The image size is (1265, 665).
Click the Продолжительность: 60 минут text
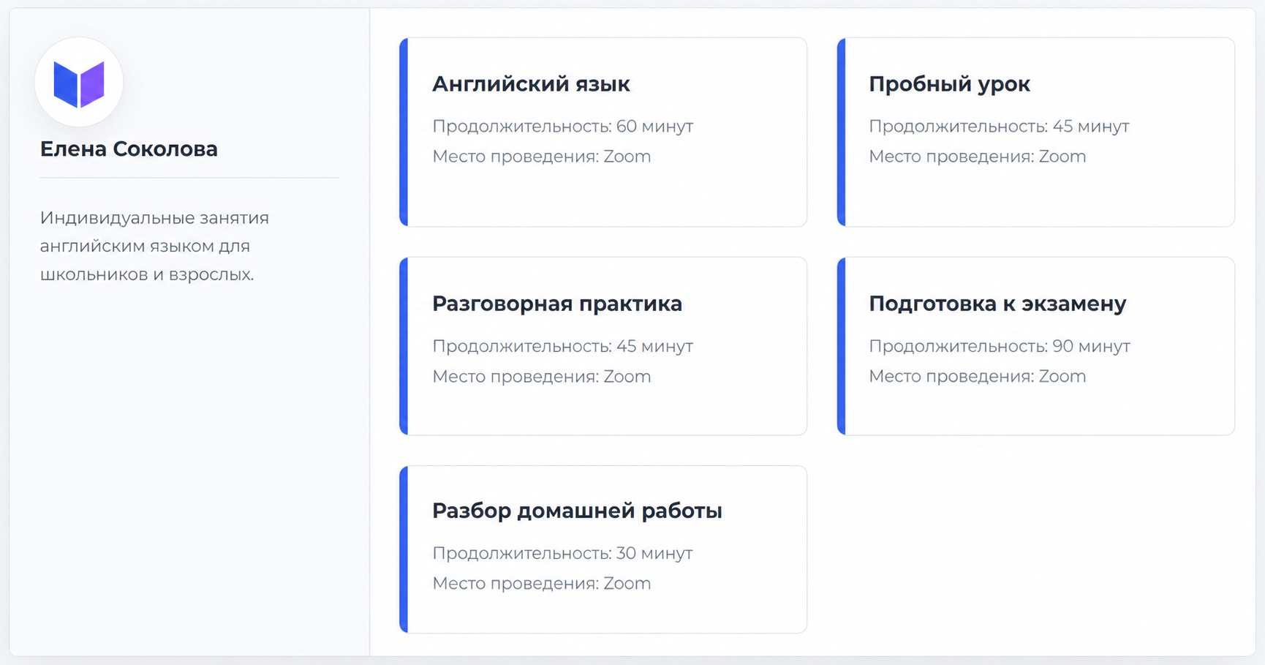point(563,127)
